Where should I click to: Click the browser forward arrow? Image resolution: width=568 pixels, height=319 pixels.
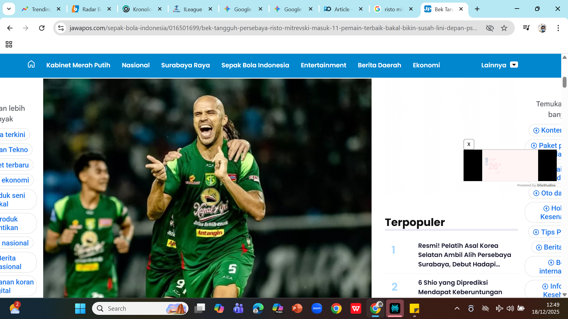pos(26,28)
